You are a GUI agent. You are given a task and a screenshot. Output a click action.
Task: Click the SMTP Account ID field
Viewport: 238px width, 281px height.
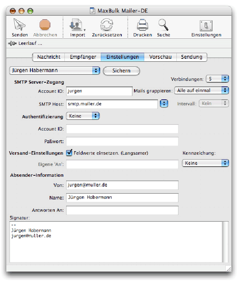point(99,91)
